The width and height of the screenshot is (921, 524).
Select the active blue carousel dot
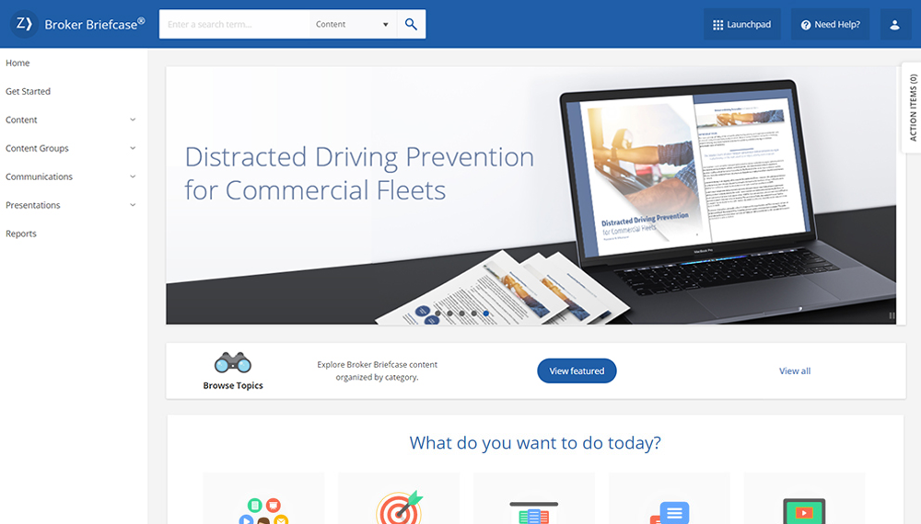tap(486, 313)
